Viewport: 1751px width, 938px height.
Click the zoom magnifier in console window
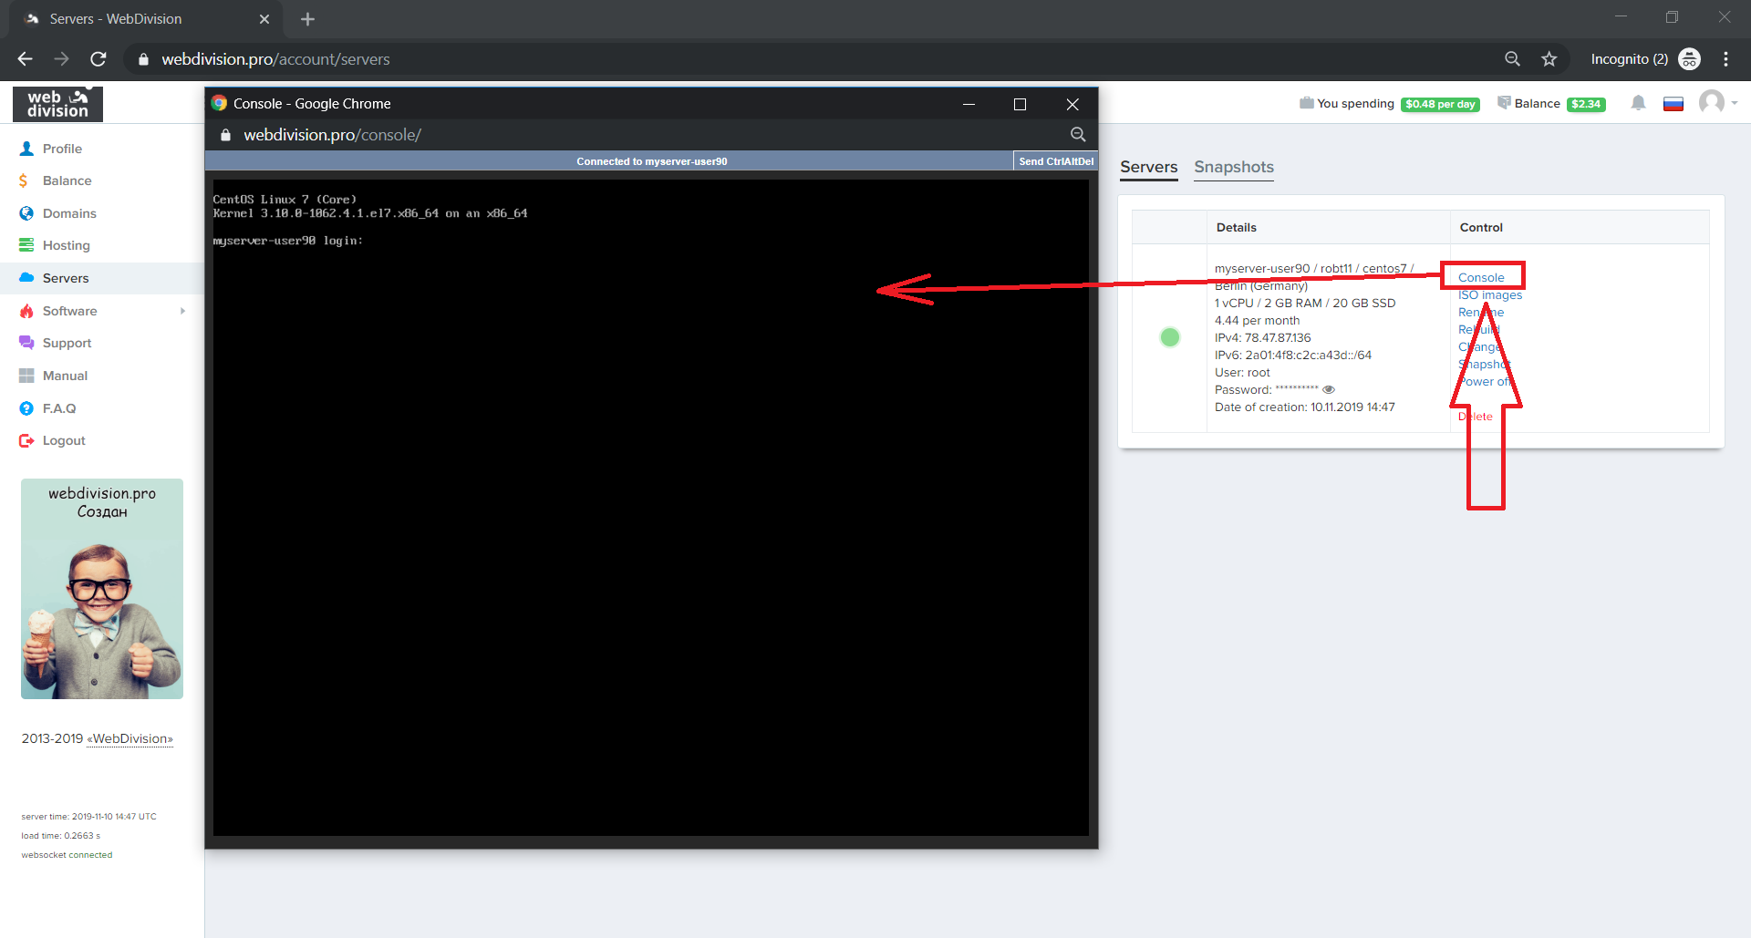pyautogui.click(x=1077, y=135)
